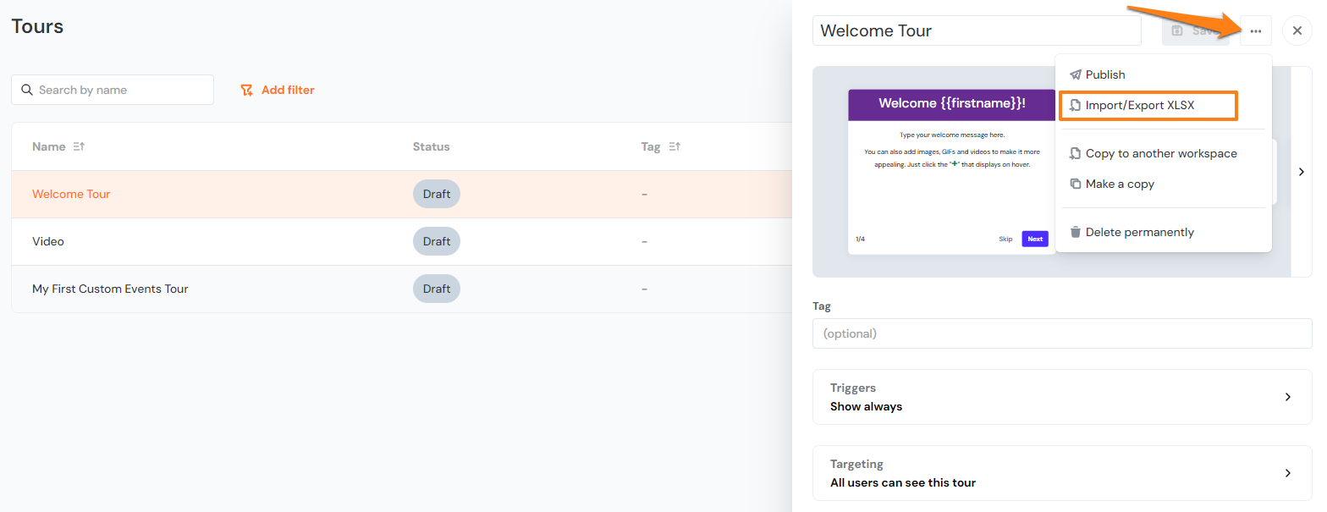The height and width of the screenshot is (512, 1327).
Task: Click the Add filter funnel icon
Action: 246,90
